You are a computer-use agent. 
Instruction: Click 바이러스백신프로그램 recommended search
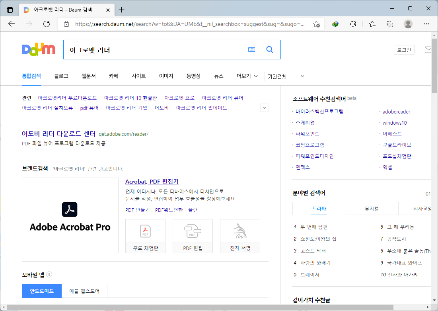[x=319, y=111]
